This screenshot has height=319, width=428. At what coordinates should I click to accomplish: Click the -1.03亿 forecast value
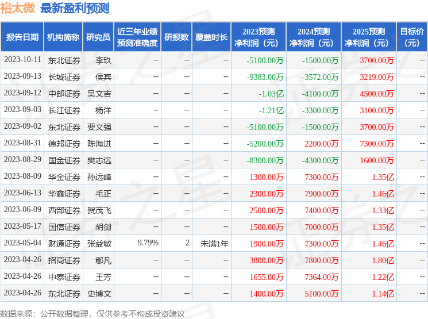[x=271, y=94]
